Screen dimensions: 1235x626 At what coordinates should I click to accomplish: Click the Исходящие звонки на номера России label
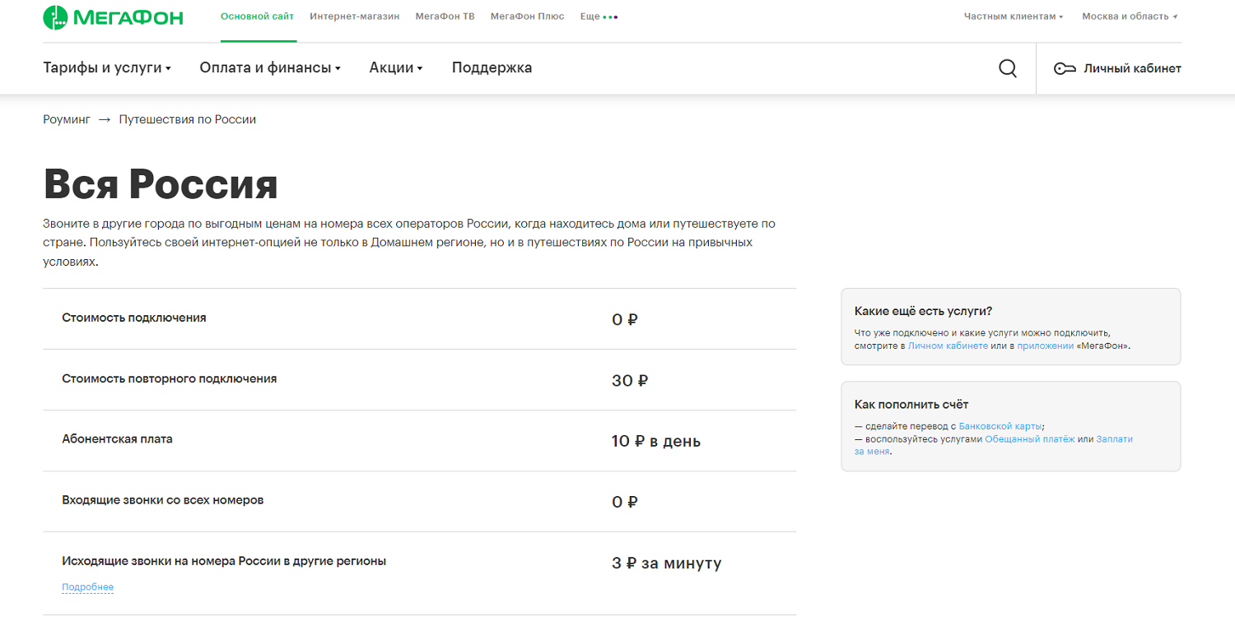coord(224,561)
